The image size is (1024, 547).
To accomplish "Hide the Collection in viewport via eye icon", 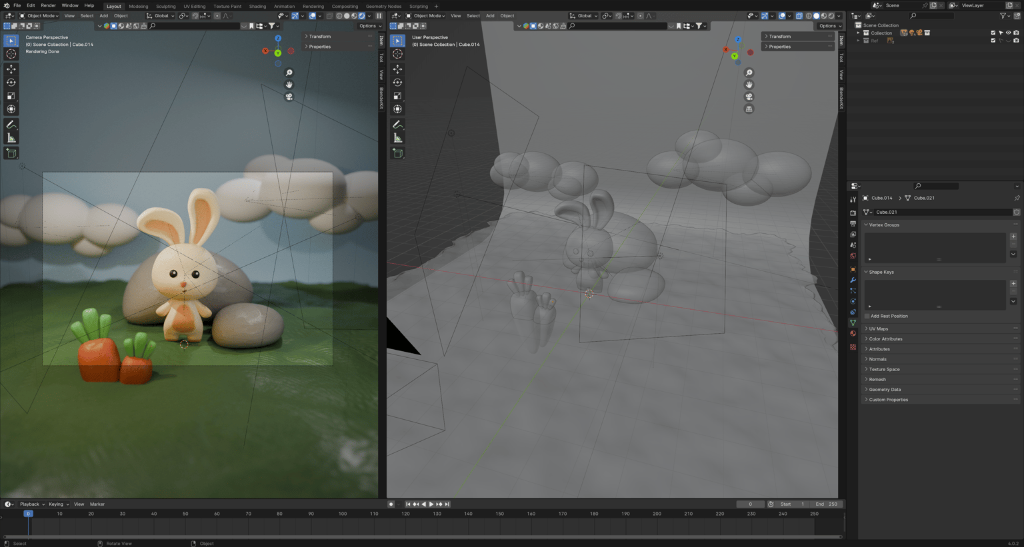I will point(1009,33).
